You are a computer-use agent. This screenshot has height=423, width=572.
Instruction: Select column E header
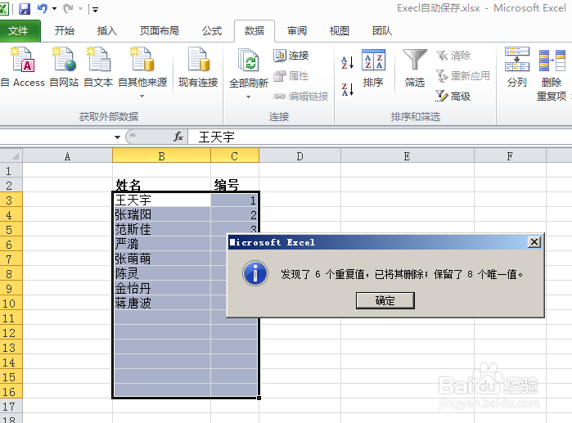[408, 156]
